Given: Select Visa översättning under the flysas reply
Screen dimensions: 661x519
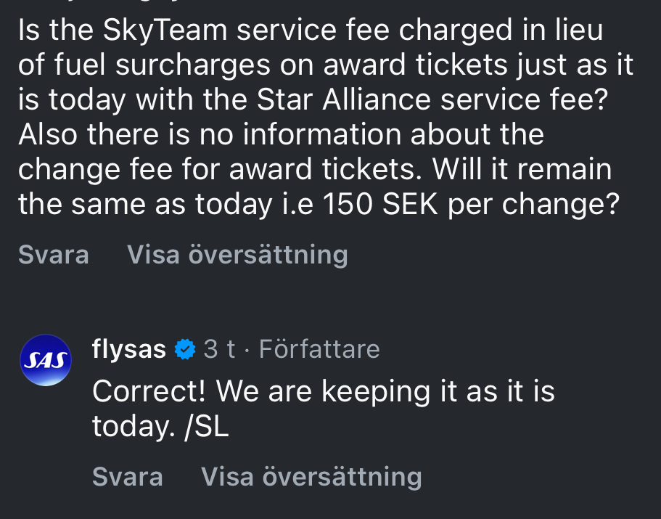Looking at the screenshot, I should coord(311,476).
